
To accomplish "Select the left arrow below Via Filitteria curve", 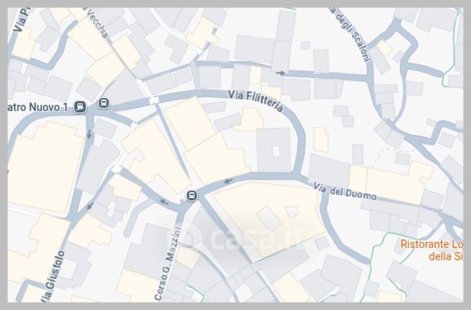I will (x=228, y=181).
